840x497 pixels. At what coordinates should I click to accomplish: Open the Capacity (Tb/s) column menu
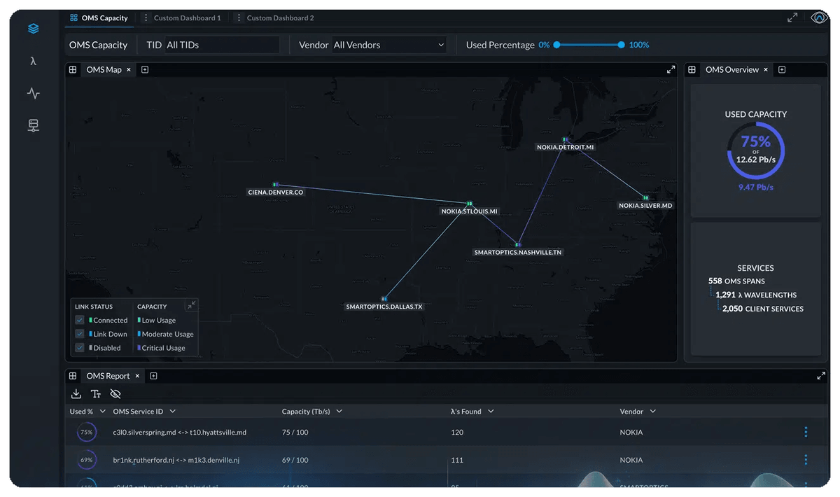[339, 412]
